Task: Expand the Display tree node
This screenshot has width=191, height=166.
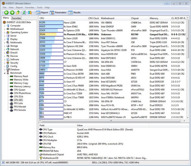Action: (x=5, y=39)
